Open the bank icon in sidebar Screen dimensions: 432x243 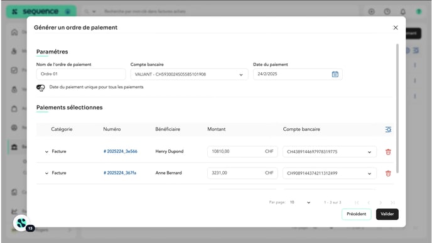click(x=14, y=147)
